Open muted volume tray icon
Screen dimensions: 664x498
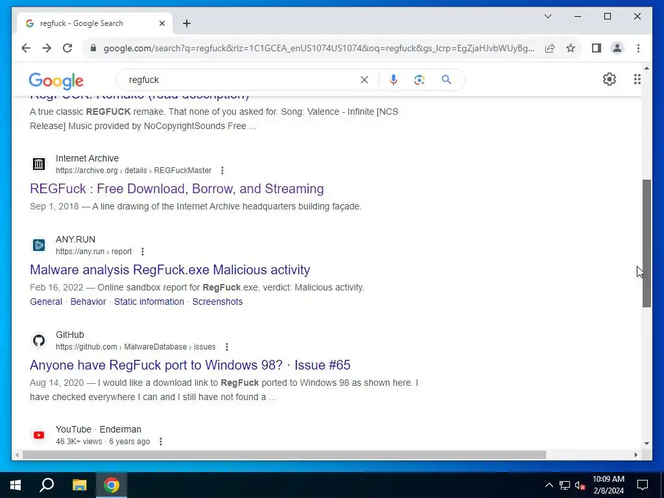click(580, 485)
